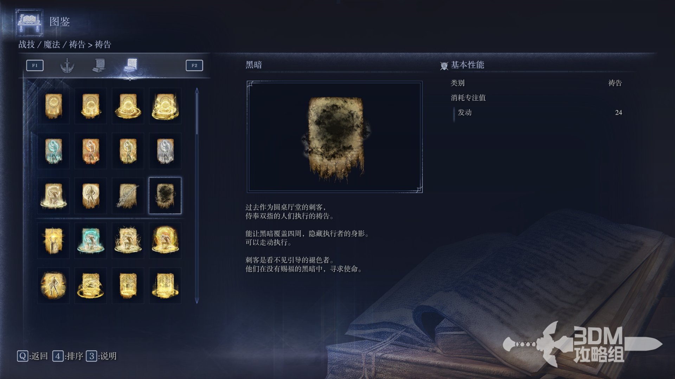Click the 3 说明 help prompt
The height and width of the screenshot is (379, 675).
click(101, 356)
